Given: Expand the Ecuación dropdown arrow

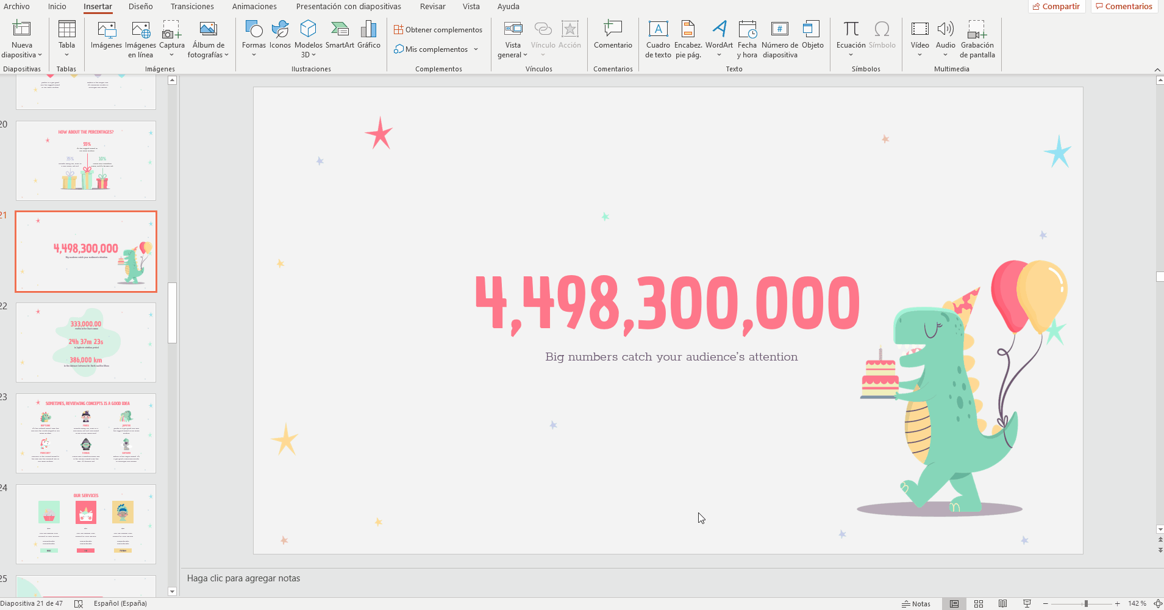Looking at the screenshot, I should [x=851, y=55].
